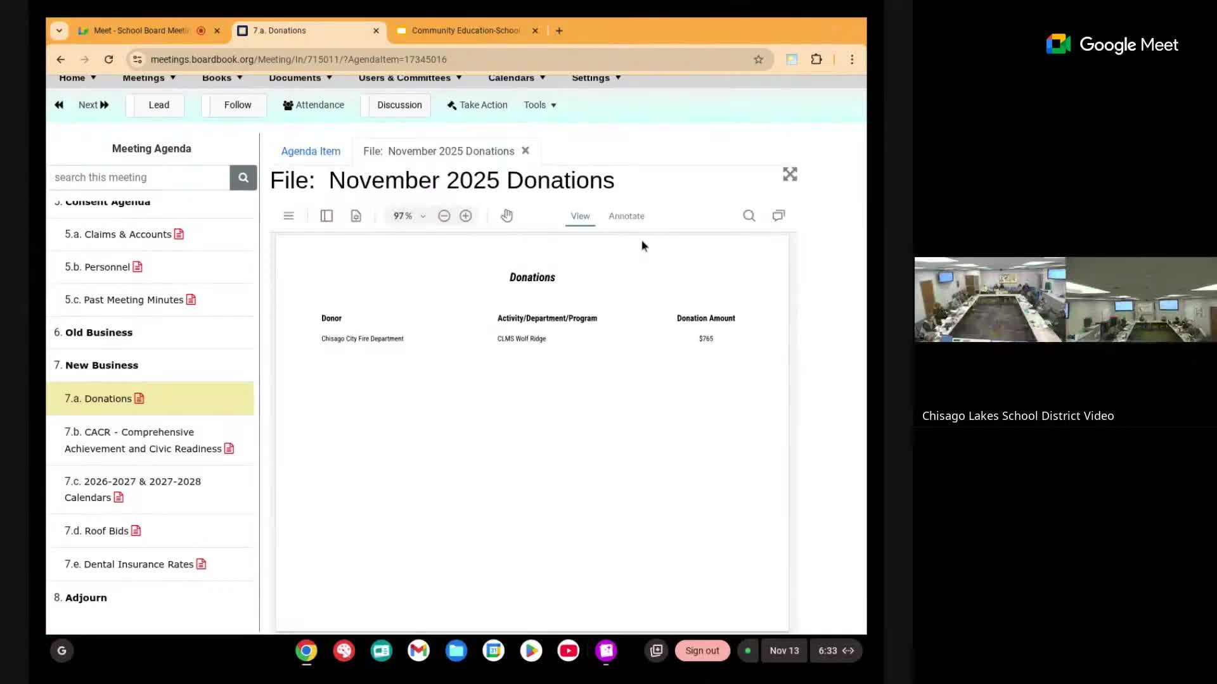Toggle the PDF sidebar panel icon
Screen dimensions: 1217x684
tap(326, 216)
